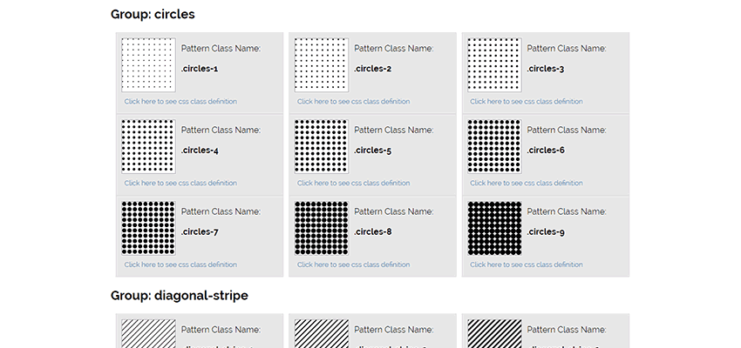The height and width of the screenshot is (348, 741).
Task: Select the .circles-8 class name text
Action: click(x=373, y=232)
